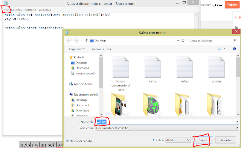Select No custom definition node
The height and width of the screenshot is (148, 241).
point(84,95)
